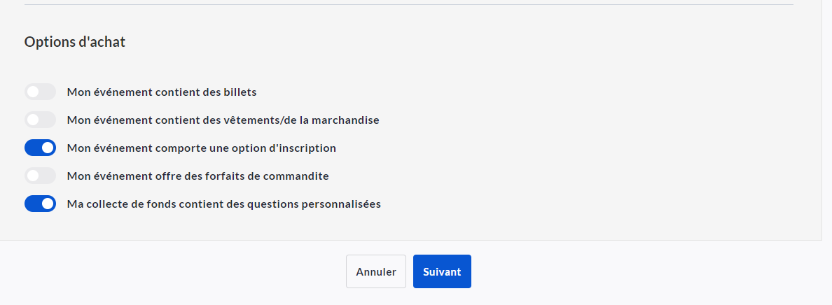Click the white knob of the commandite switch
Screen dimensions: 832x305
tap(33, 176)
